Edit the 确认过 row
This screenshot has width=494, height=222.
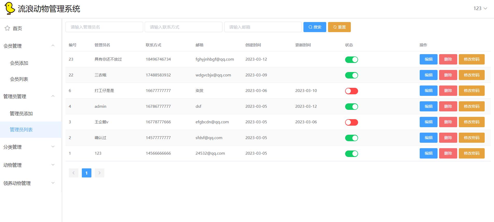[428, 138]
